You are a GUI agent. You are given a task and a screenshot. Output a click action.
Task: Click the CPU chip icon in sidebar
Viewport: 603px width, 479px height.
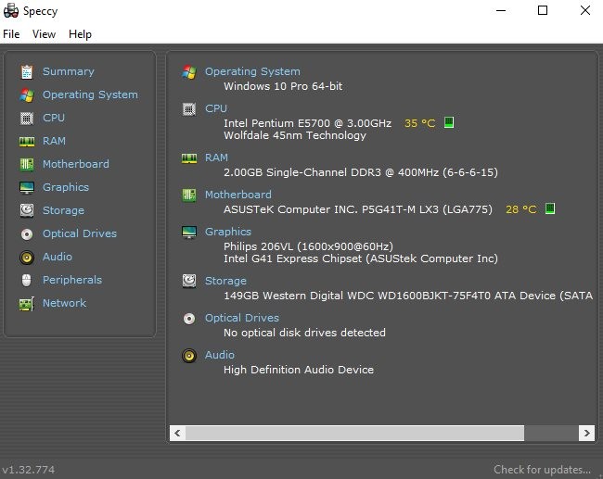pos(27,119)
